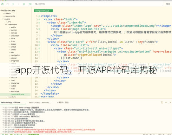Fold the uni-list view at line 10
Viewport: 172px width, 135px height.
click(x=39, y=45)
